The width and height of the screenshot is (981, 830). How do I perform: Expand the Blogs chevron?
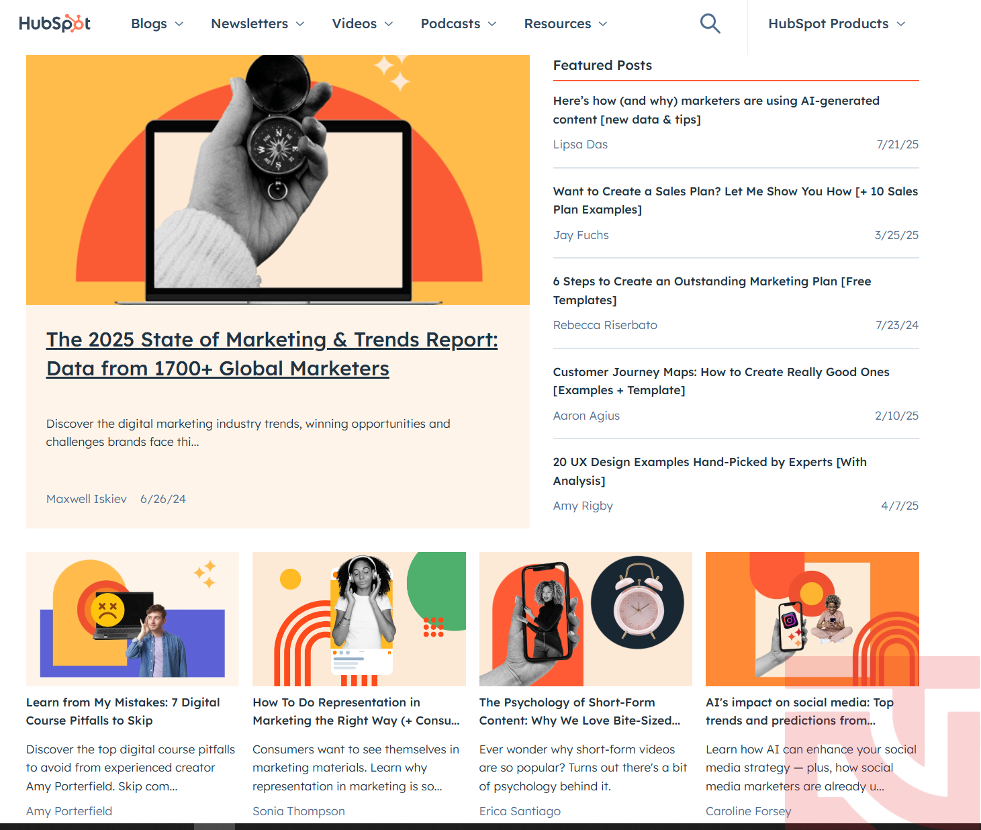[179, 24]
